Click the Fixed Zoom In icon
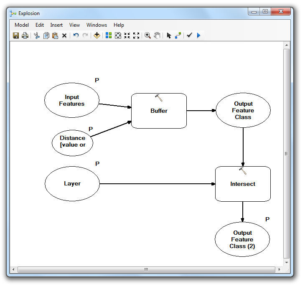 [127, 35]
